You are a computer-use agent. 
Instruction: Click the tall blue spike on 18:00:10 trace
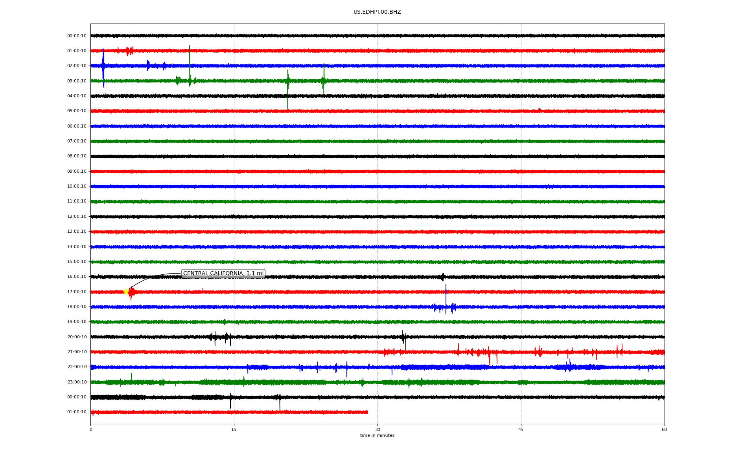(446, 299)
